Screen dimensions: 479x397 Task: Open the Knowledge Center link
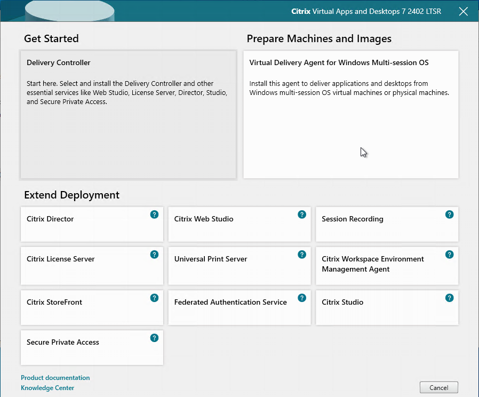pos(47,388)
